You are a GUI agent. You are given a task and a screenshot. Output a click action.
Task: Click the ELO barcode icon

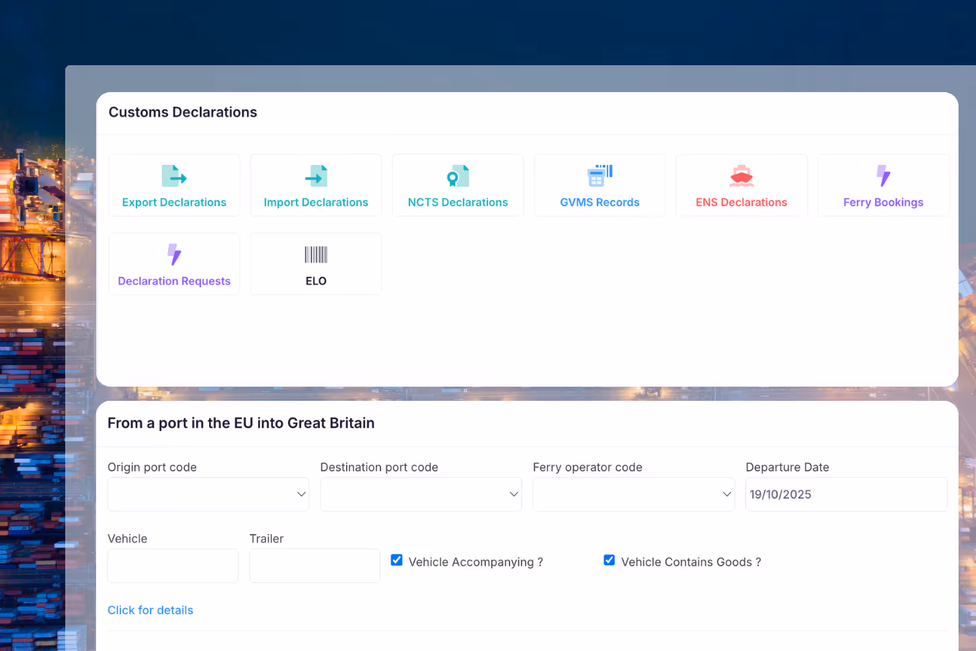316,254
